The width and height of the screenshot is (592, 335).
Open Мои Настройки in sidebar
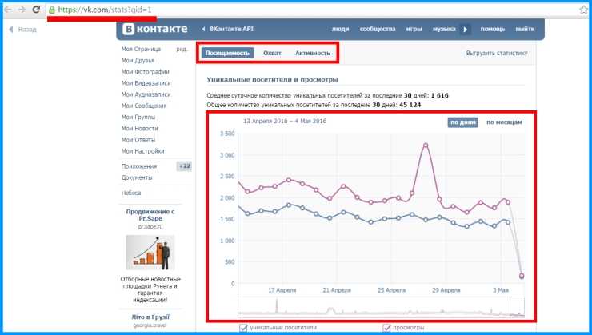(142, 151)
